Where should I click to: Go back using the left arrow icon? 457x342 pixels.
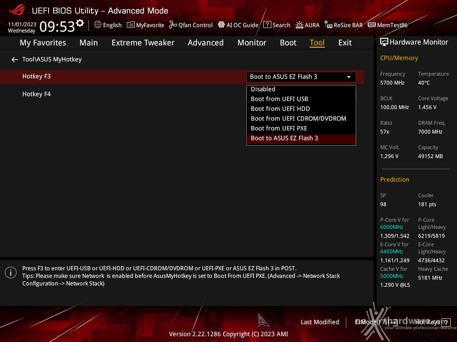15,60
